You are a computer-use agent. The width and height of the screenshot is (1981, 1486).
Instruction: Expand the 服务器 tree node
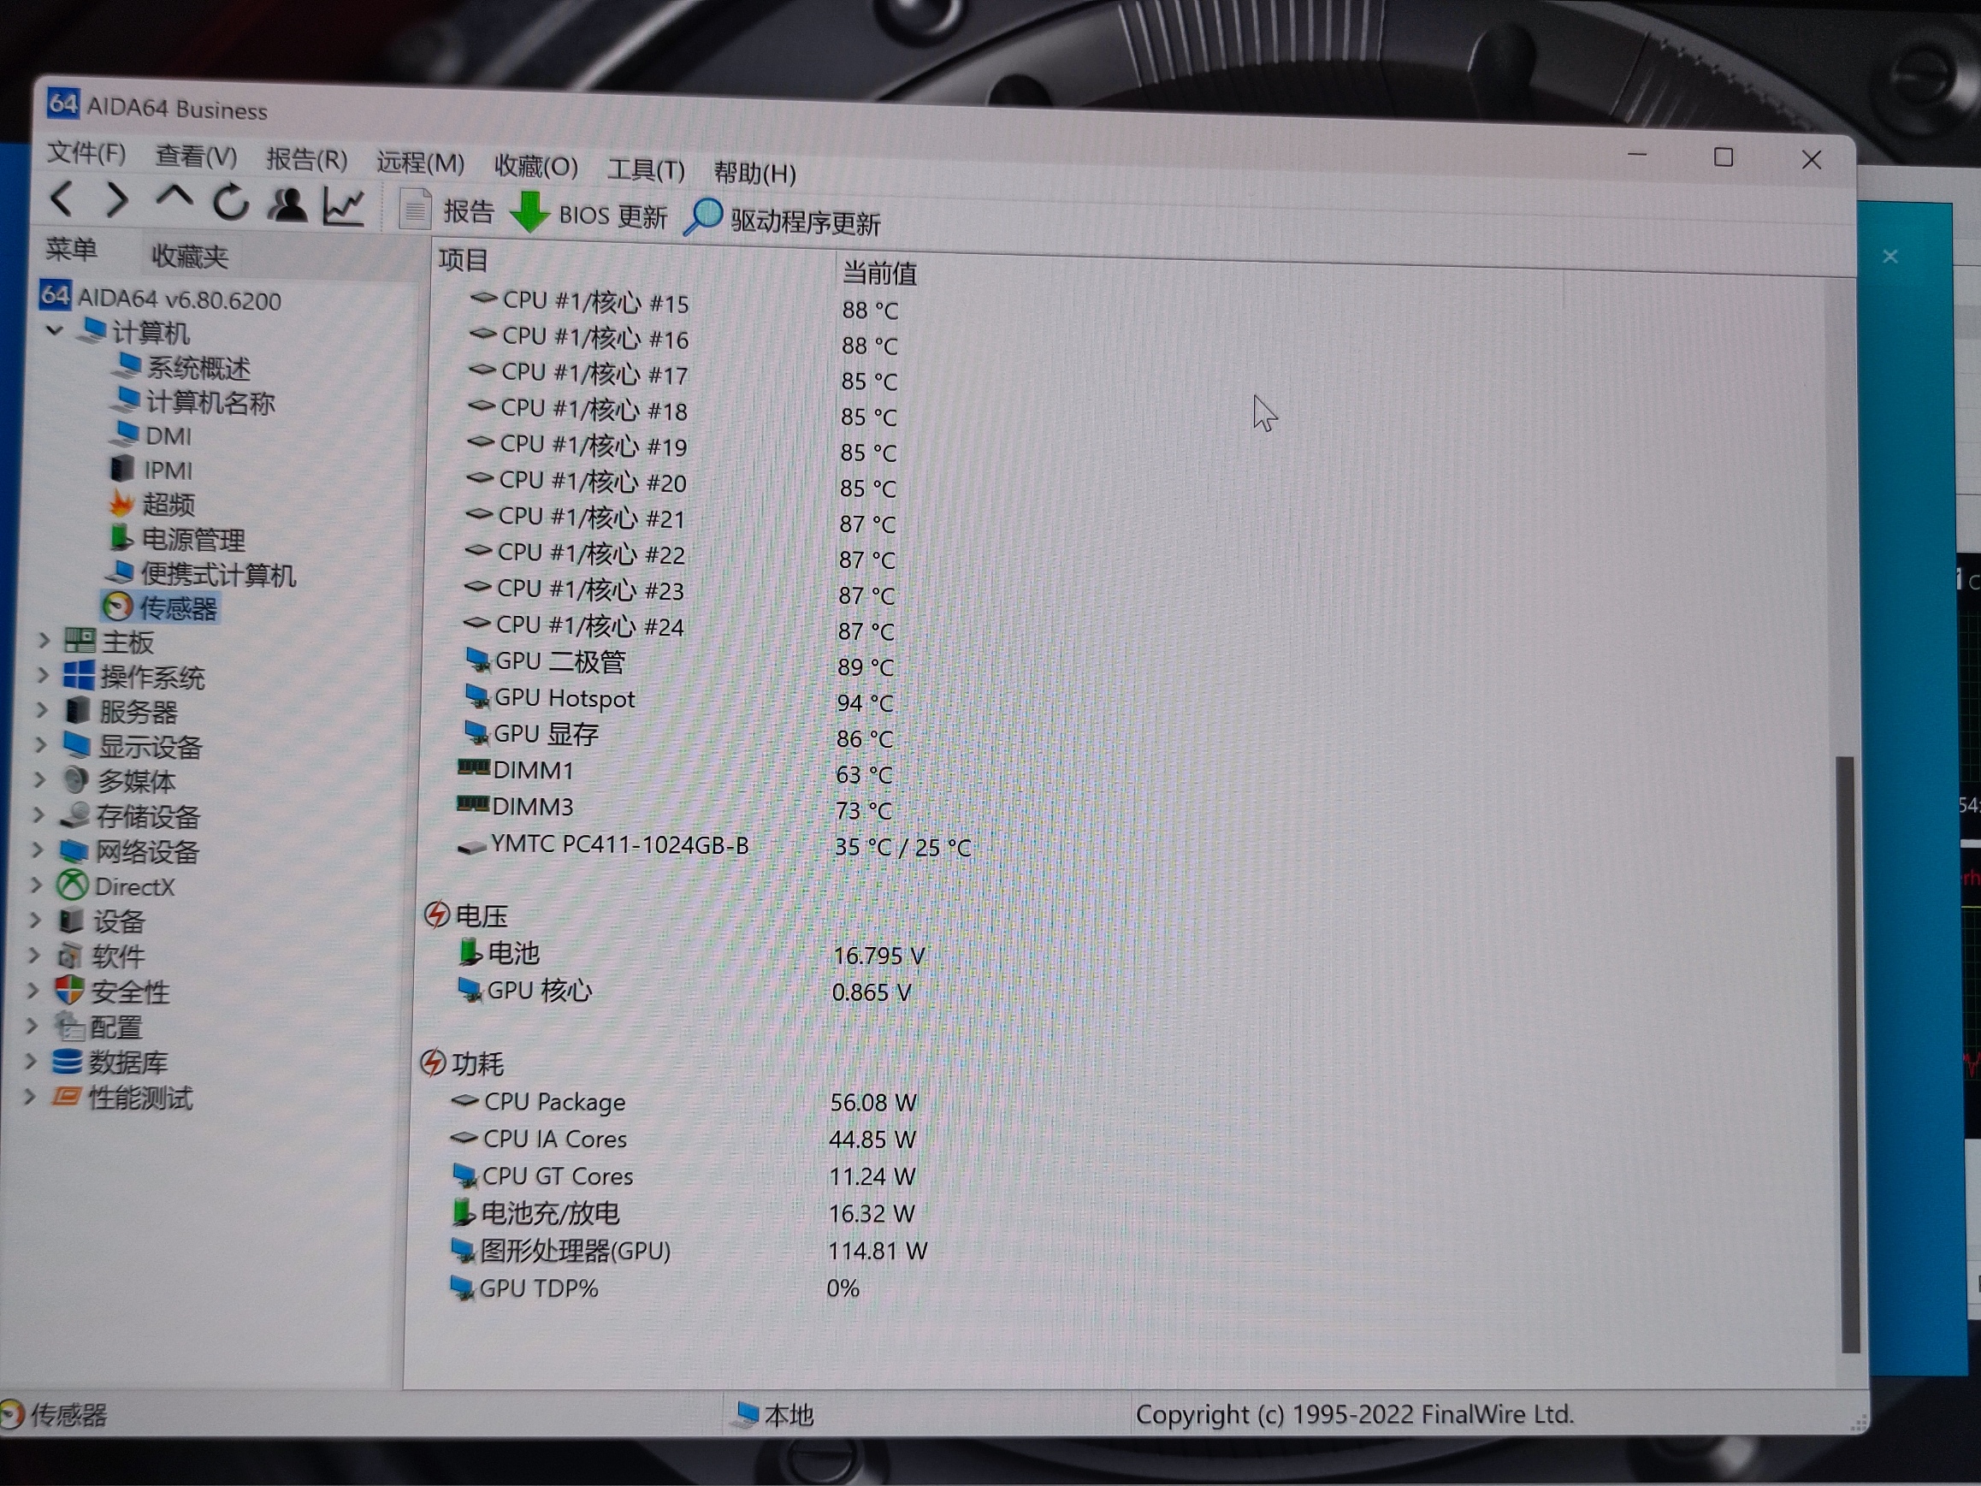(41, 710)
